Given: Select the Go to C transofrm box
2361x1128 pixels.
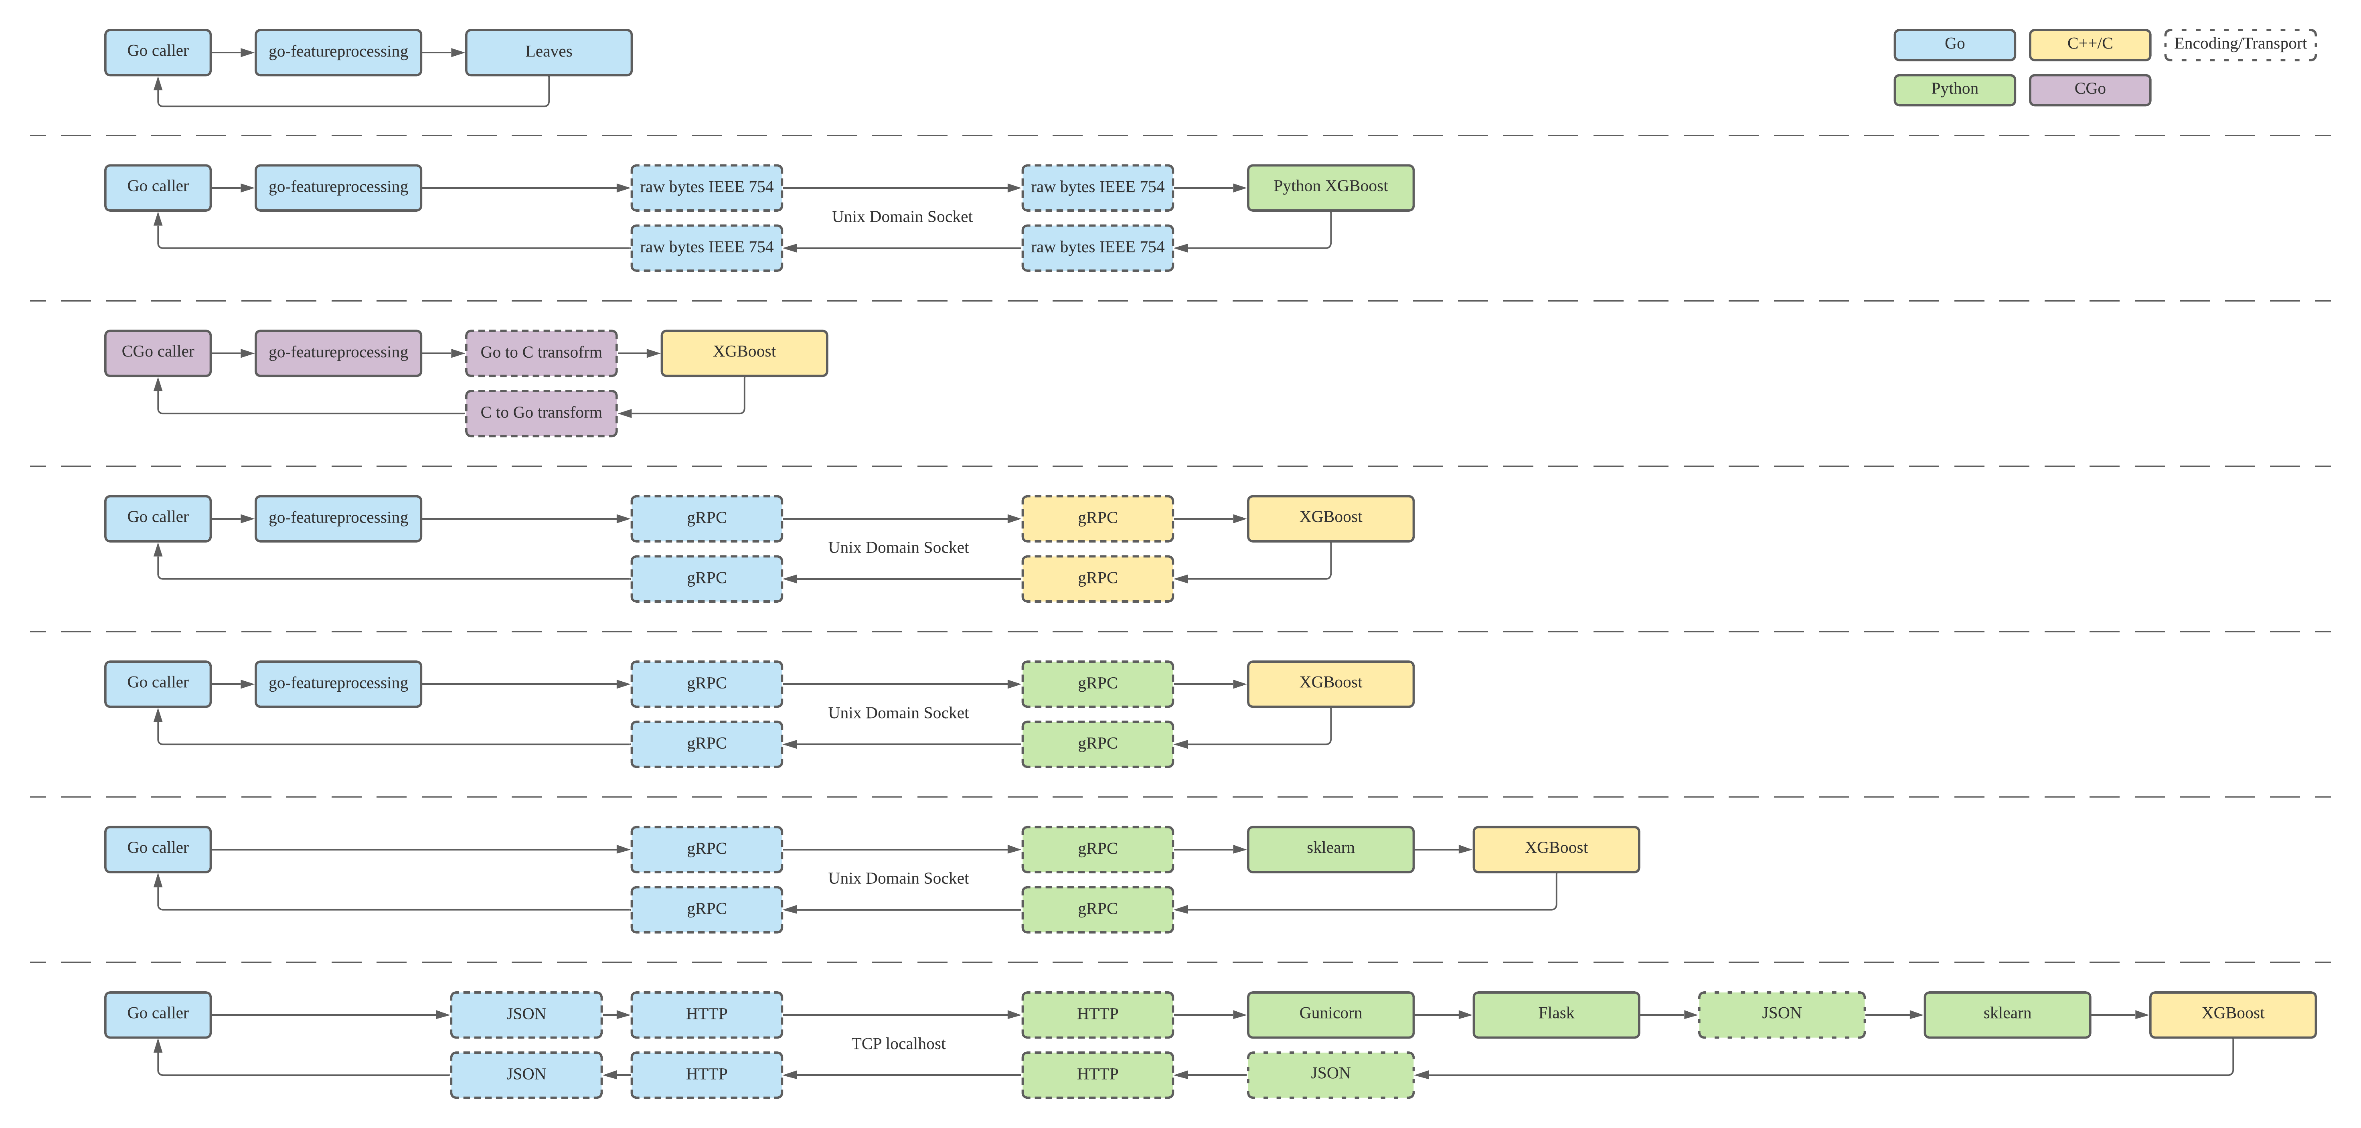Looking at the screenshot, I should [541, 353].
